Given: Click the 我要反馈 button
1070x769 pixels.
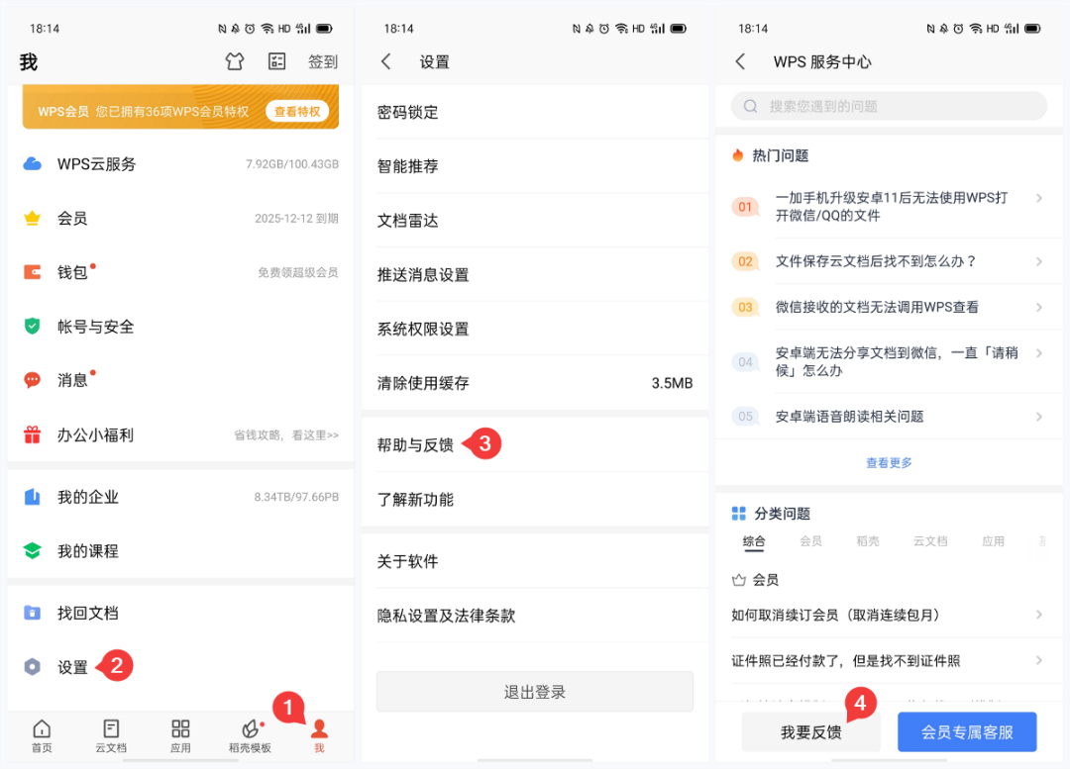Looking at the screenshot, I should pos(810,732).
